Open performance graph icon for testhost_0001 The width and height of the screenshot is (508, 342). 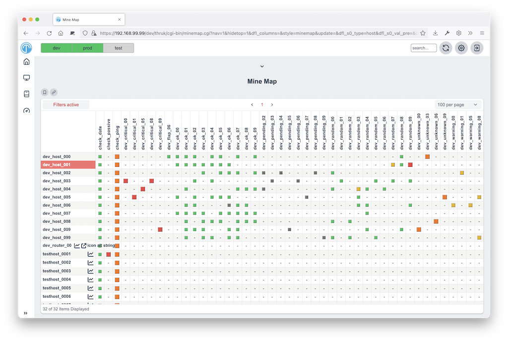[90, 254]
